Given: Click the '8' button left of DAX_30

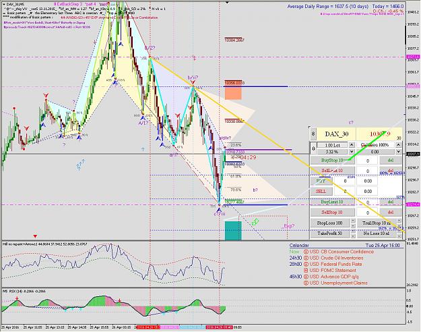Looking at the screenshot, I should [x=313, y=134].
